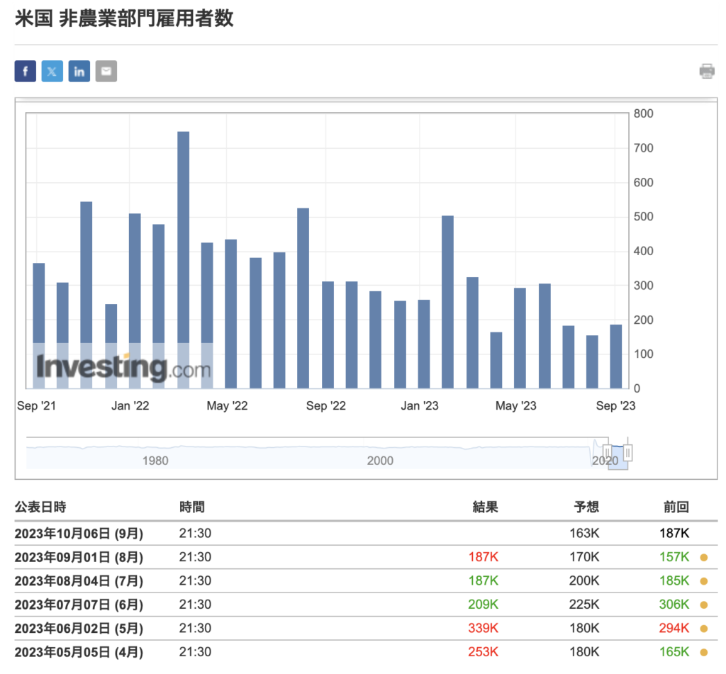Click the previous value 157K
The height and width of the screenshot is (674, 726).
click(674, 557)
